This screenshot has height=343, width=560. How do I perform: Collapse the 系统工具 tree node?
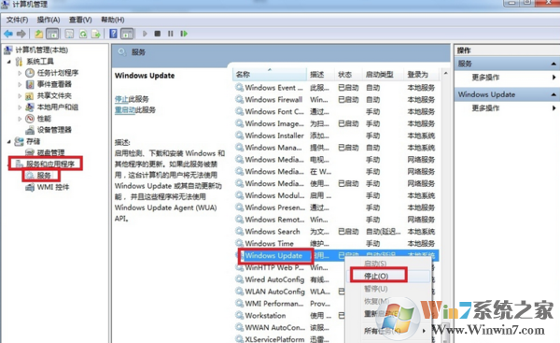pyautogui.click(x=9, y=62)
